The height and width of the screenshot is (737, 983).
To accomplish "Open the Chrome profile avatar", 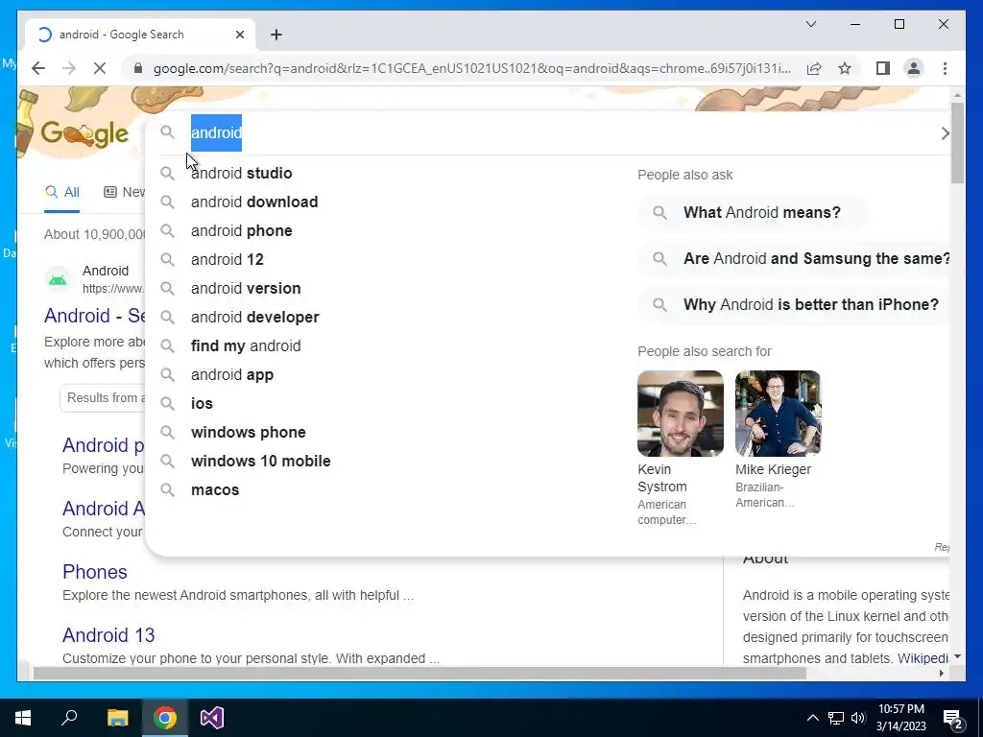I will (x=914, y=68).
